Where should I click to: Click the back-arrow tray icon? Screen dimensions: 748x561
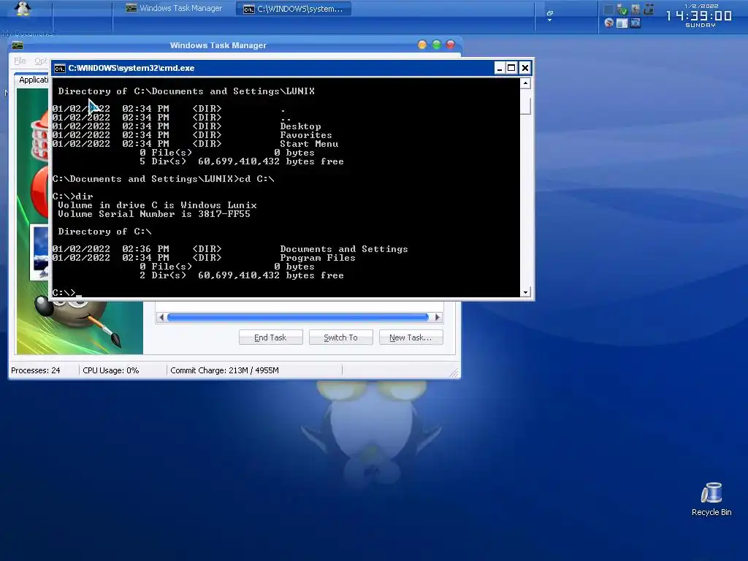[636, 9]
